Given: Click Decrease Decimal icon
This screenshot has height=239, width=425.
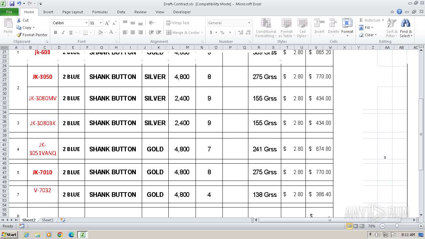Looking at the screenshot, I should 248,33.
